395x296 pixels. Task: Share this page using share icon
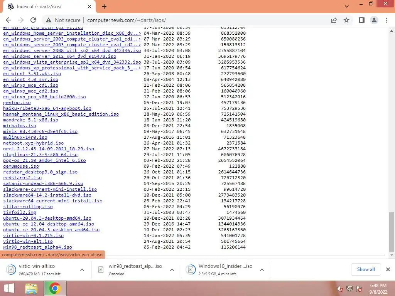pos(334,20)
